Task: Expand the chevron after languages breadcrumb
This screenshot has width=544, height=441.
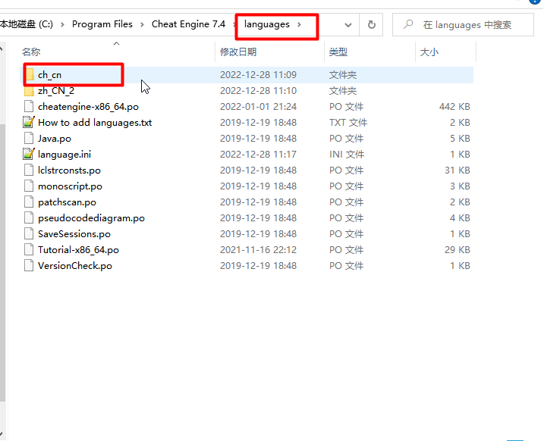Action: [300, 24]
